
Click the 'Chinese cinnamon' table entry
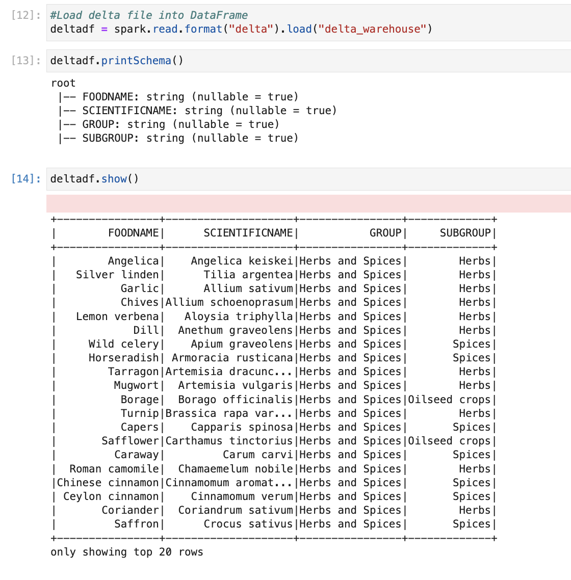pos(108,483)
